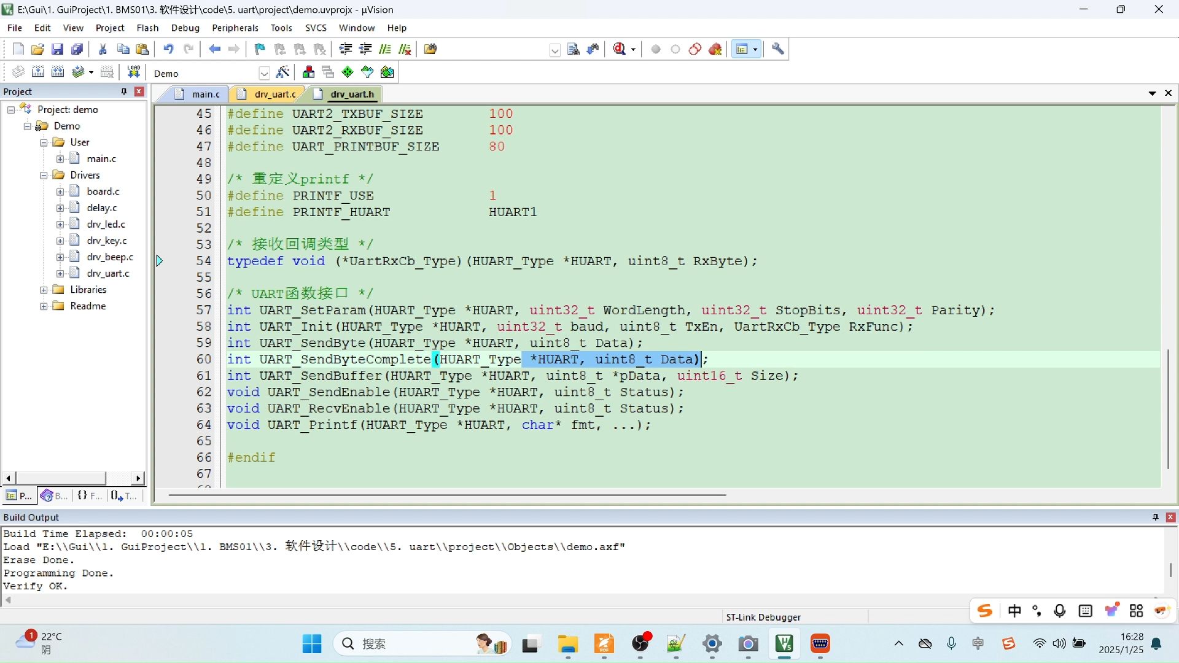Open Options for Target magic wand icon
The width and height of the screenshot is (1179, 663).
282,72
